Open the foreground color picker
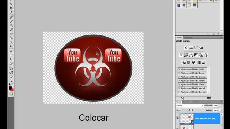Screen dimensions: 230x129 pos(10,88)
